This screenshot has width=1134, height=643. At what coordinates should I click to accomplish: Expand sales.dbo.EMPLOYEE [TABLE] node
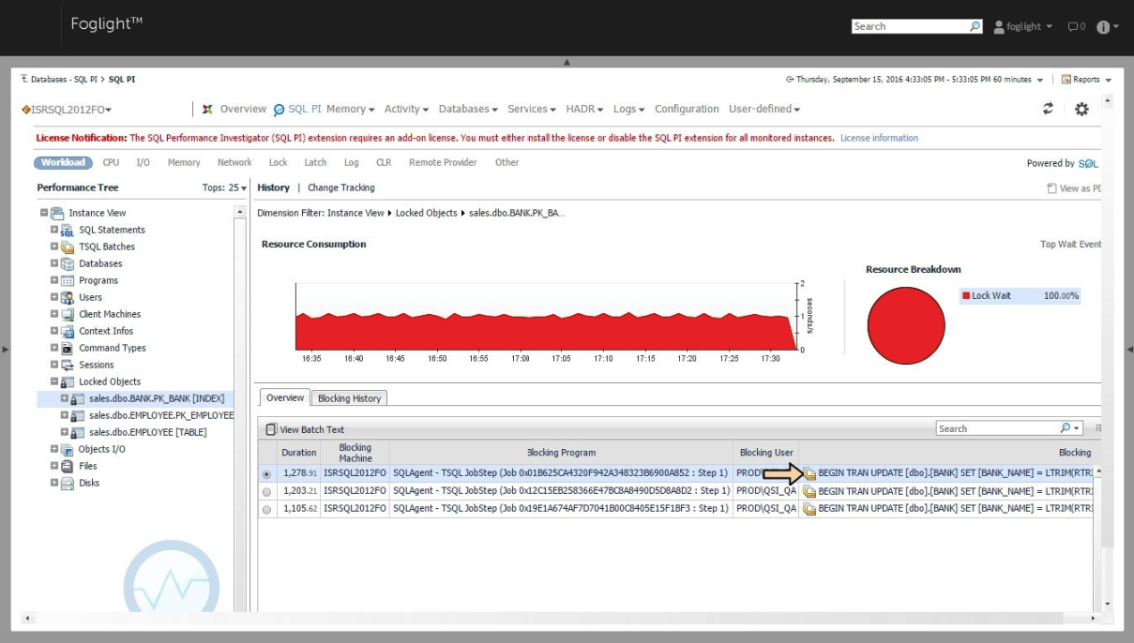tap(65, 432)
